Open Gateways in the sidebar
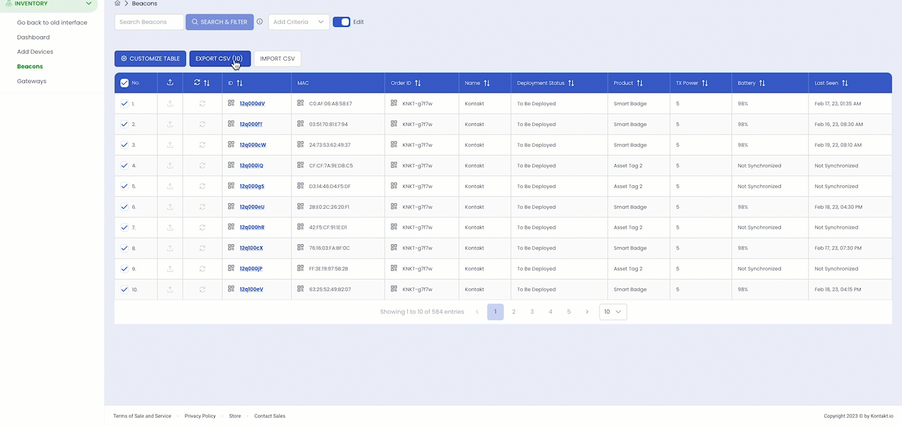Image resolution: width=902 pixels, height=426 pixels. 32,81
